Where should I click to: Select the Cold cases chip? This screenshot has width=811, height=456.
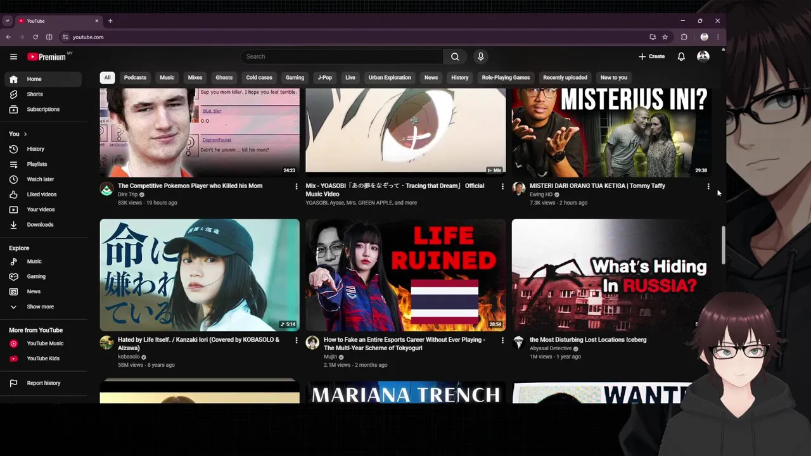pyautogui.click(x=259, y=77)
